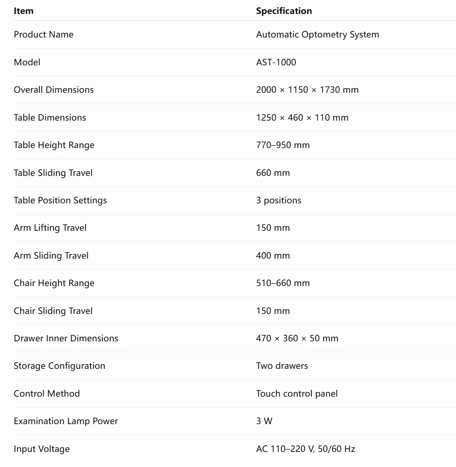Select the Product Name row label
The width and height of the screenshot is (456, 467).
44,34
